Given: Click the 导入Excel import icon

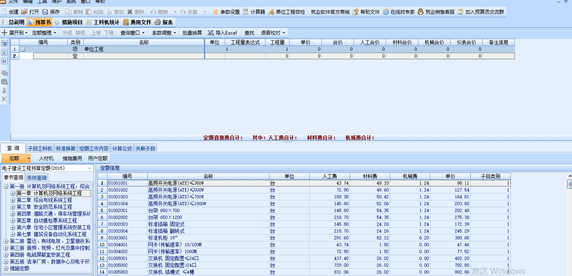Looking at the screenshot, I should pyautogui.click(x=210, y=33).
